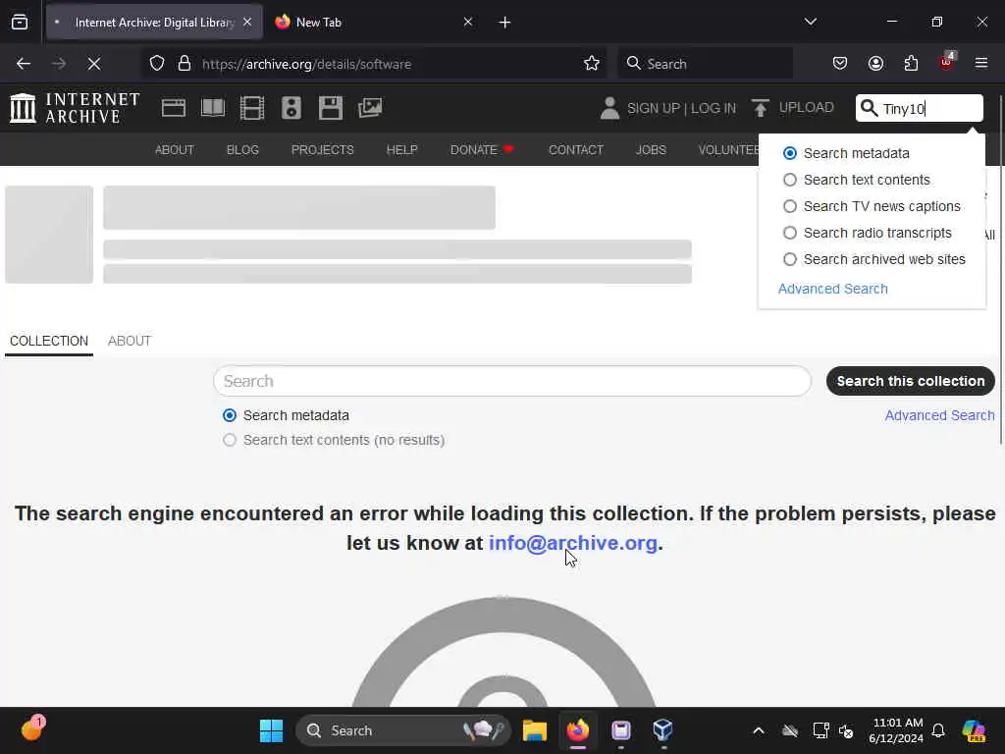Open the Images icon in Archive header

pyautogui.click(x=370, y=108)
